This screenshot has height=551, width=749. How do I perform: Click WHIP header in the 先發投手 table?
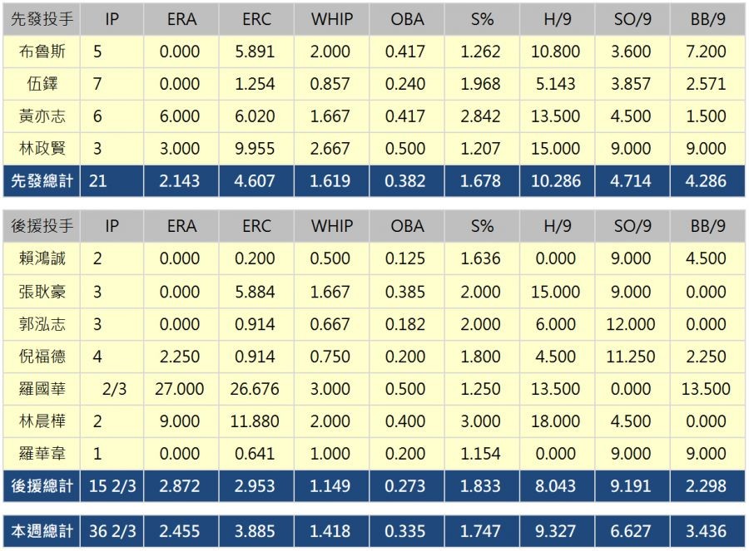[x=332, y=19]
